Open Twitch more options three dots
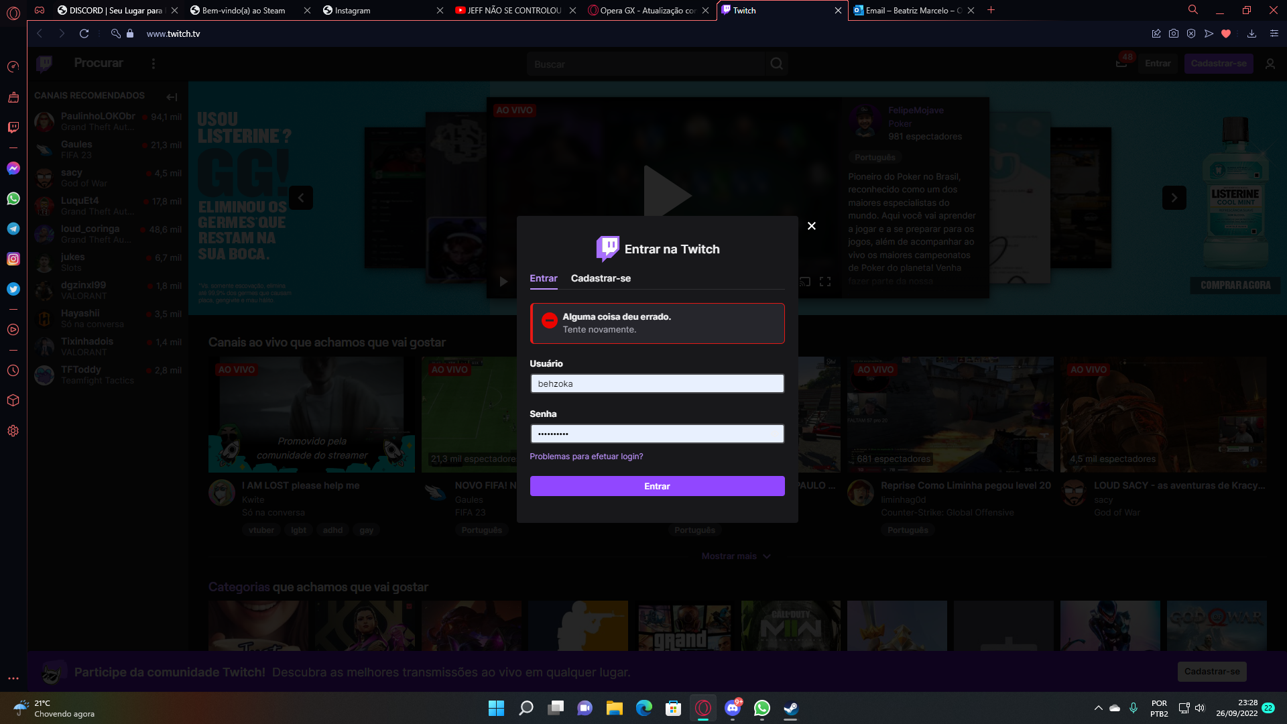This screenshot has width=1287, height=724. (154, 64)
